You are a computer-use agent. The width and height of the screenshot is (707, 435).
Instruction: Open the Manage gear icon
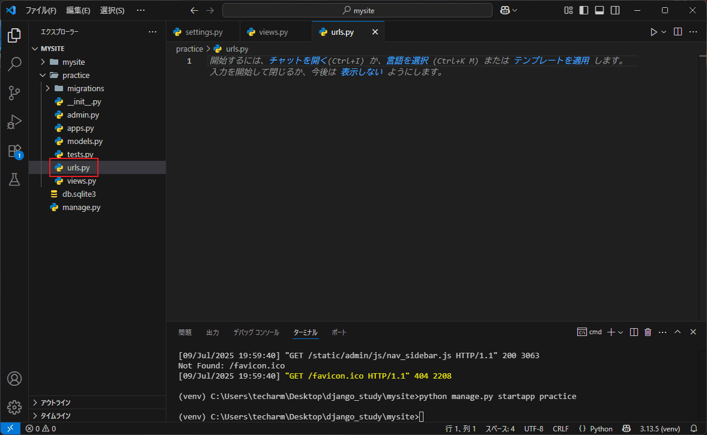[x=14, y=407]
